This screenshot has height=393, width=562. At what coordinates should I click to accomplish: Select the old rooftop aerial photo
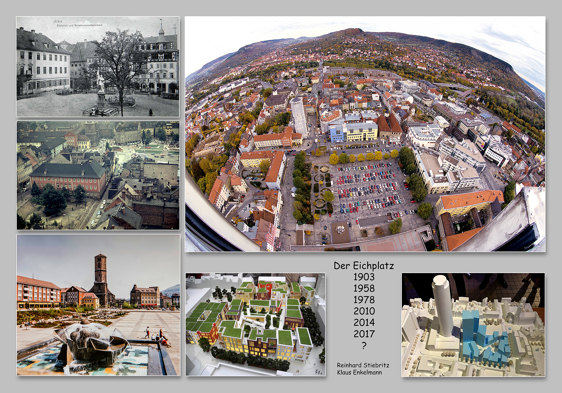click(98, 175)
